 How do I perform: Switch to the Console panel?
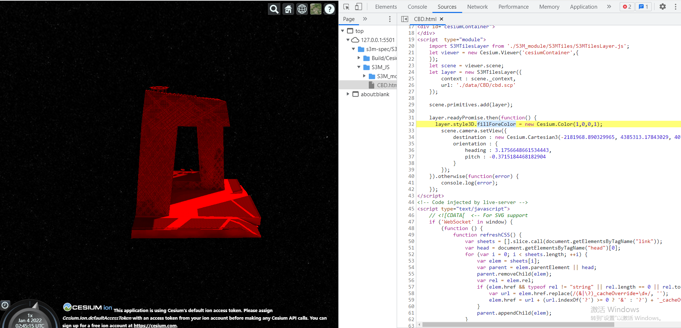coord(417,7)
